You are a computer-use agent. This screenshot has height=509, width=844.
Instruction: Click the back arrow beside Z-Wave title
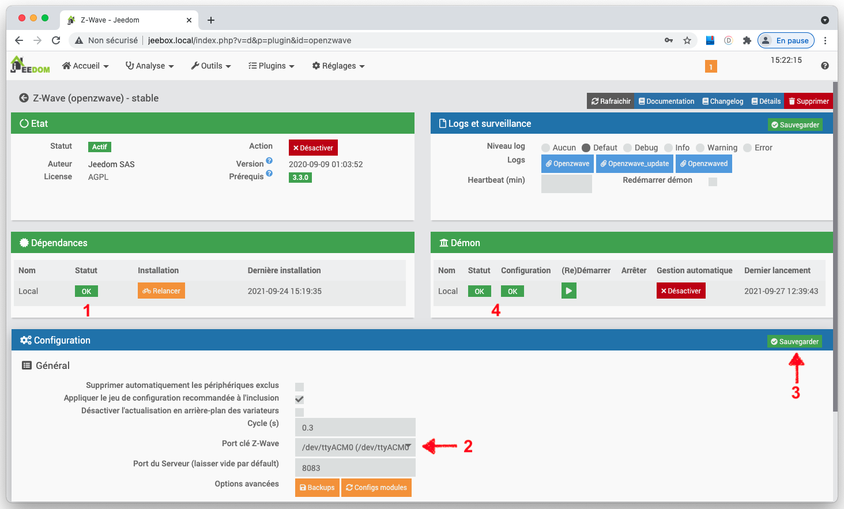(x=24, y=98)
